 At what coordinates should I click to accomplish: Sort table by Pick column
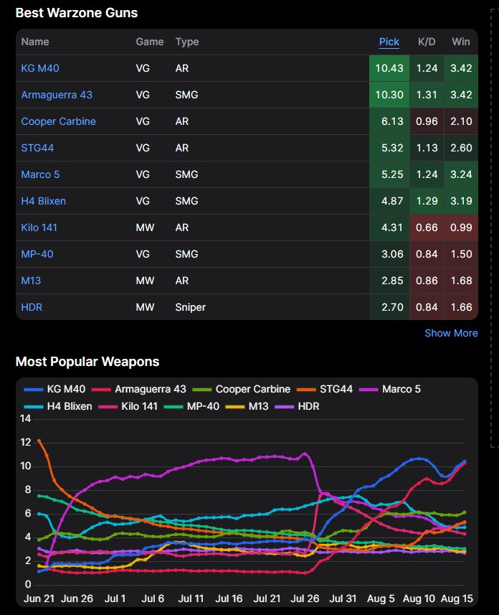pos(389,42)
